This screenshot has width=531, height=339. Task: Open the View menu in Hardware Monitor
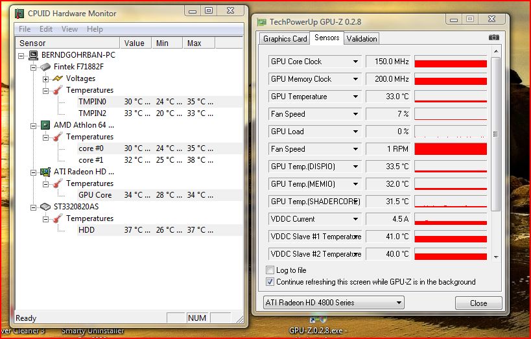[69, 29]
